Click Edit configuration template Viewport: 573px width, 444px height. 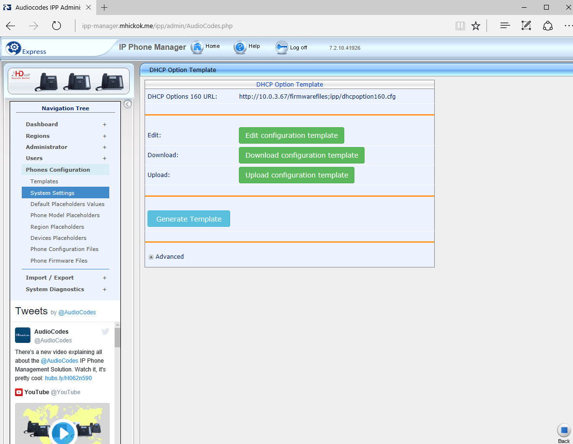pyautogui.click(x=291, y=135)
